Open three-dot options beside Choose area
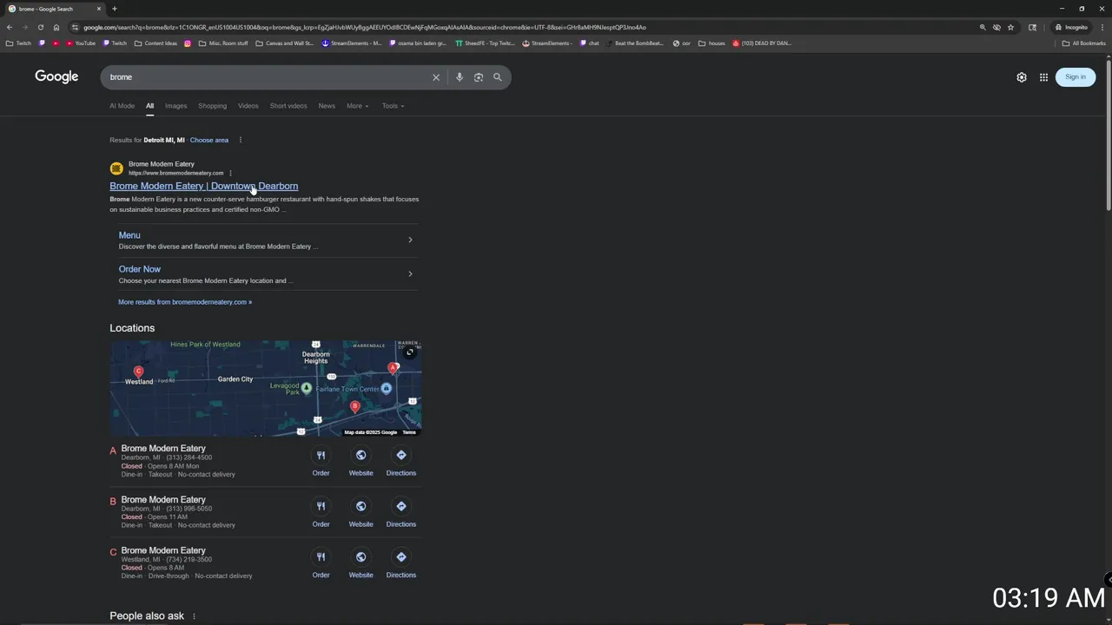The image size is (1112, 625). (241, 140)
